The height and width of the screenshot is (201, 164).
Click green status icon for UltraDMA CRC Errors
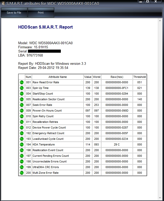coord(22,167)
